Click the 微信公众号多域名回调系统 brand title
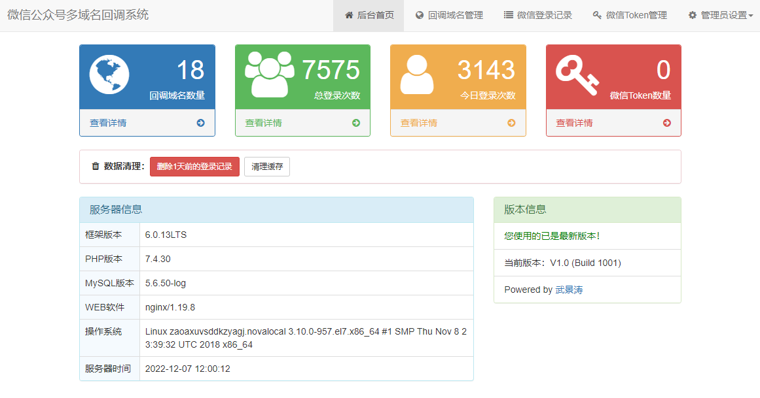Image resolution: width=760 pixels, height=398 pixels. click(x=78, y=15)
